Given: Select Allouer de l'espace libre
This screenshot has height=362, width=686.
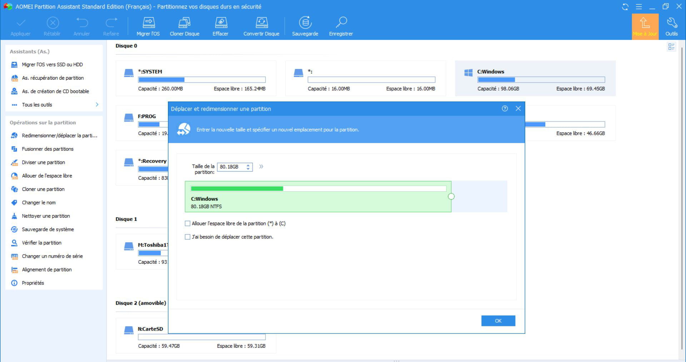Looking at the screenshot, I should [47, 176].
